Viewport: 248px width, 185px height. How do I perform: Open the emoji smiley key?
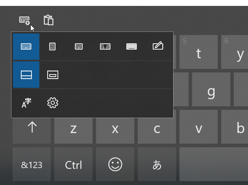pyautogui.click(x=115, y=164)
